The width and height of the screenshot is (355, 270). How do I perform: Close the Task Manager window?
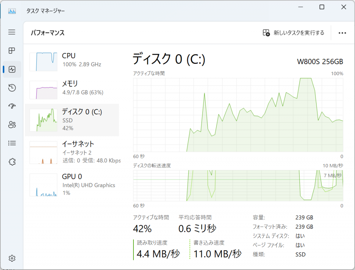344,7
